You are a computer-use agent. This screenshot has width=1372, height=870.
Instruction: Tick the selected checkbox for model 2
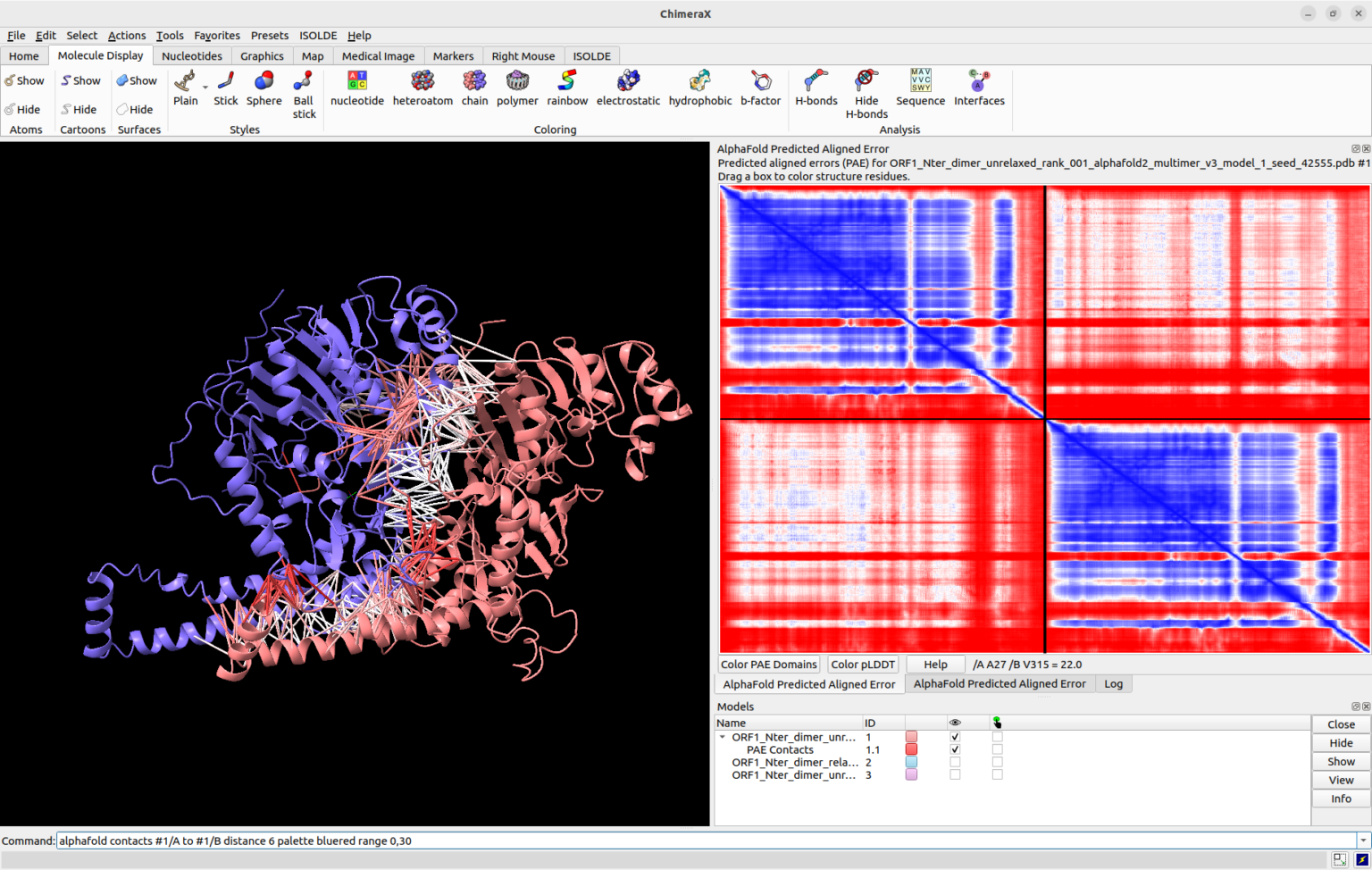point(997,762)
